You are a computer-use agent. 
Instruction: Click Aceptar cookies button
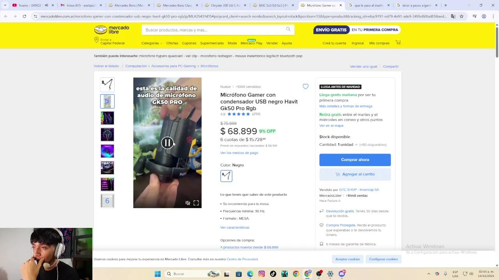(x=348, y=259)
